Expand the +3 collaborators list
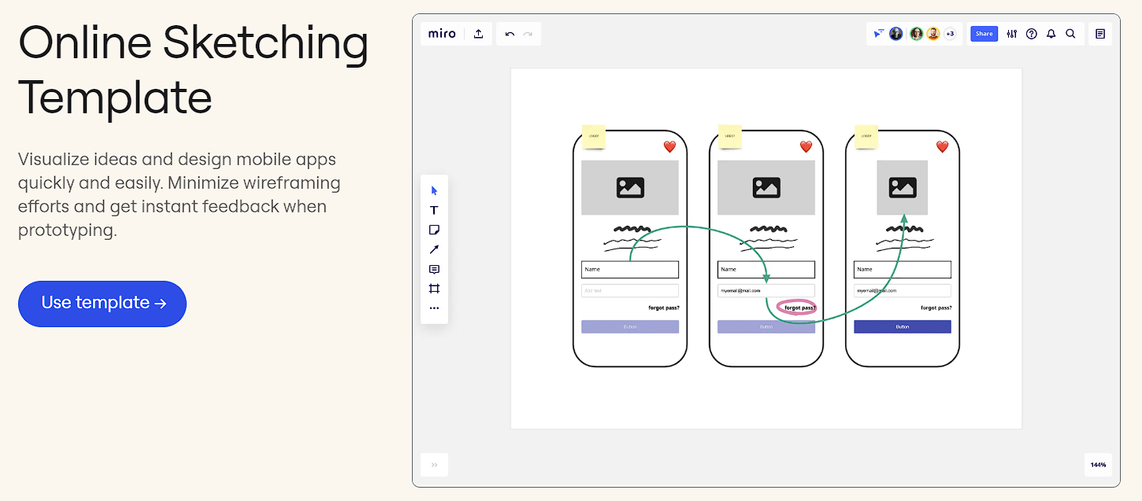Screen dimensions: 1142x501 [x=950, y=34]
